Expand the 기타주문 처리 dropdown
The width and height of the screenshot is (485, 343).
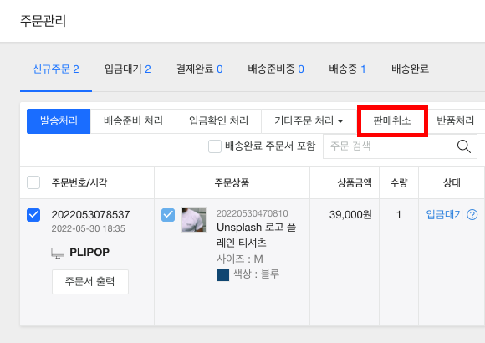tap(309, 121)
